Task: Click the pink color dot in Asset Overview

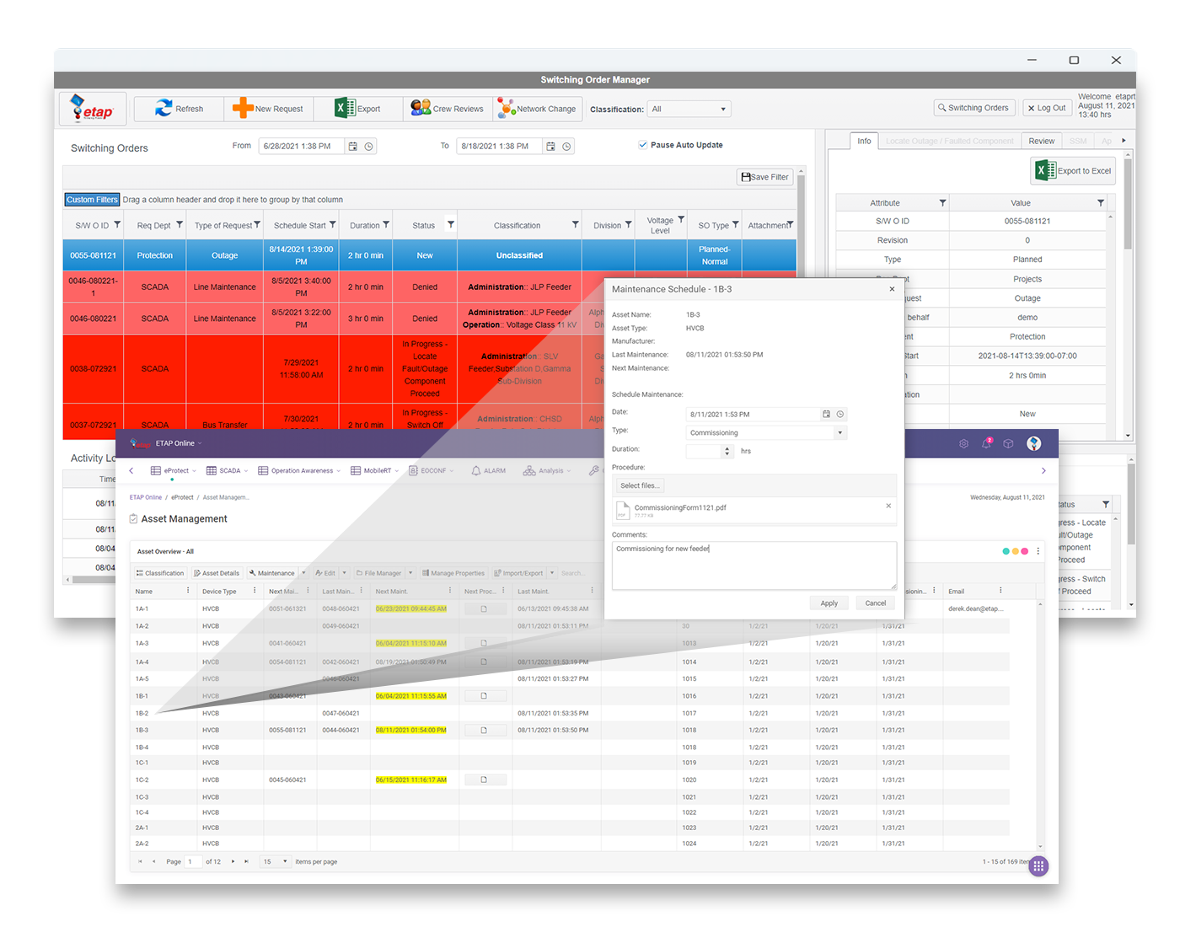Action: point(1025,551)
